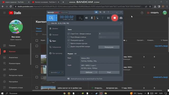The width and height of the screenshot is (169, 95).
Task: Select checkbox for война магнат video row
Action: 37,88
